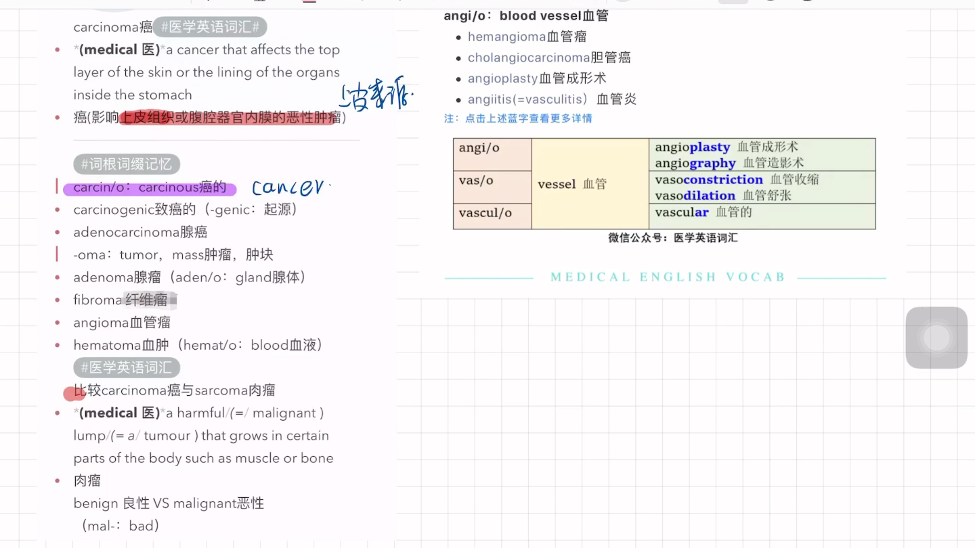Click the 'adenoma腺瘤 (aden/o: gland腺体)' bullet

[190, 277]
